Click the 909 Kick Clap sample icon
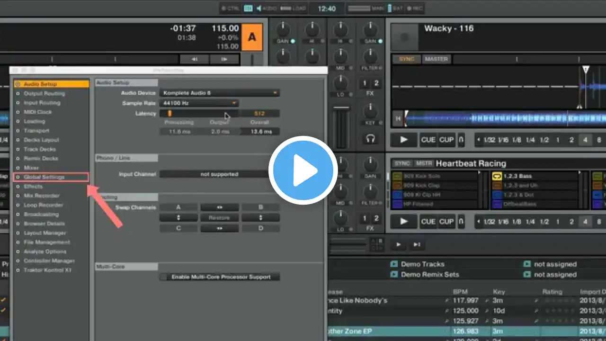 pos(397,185)
